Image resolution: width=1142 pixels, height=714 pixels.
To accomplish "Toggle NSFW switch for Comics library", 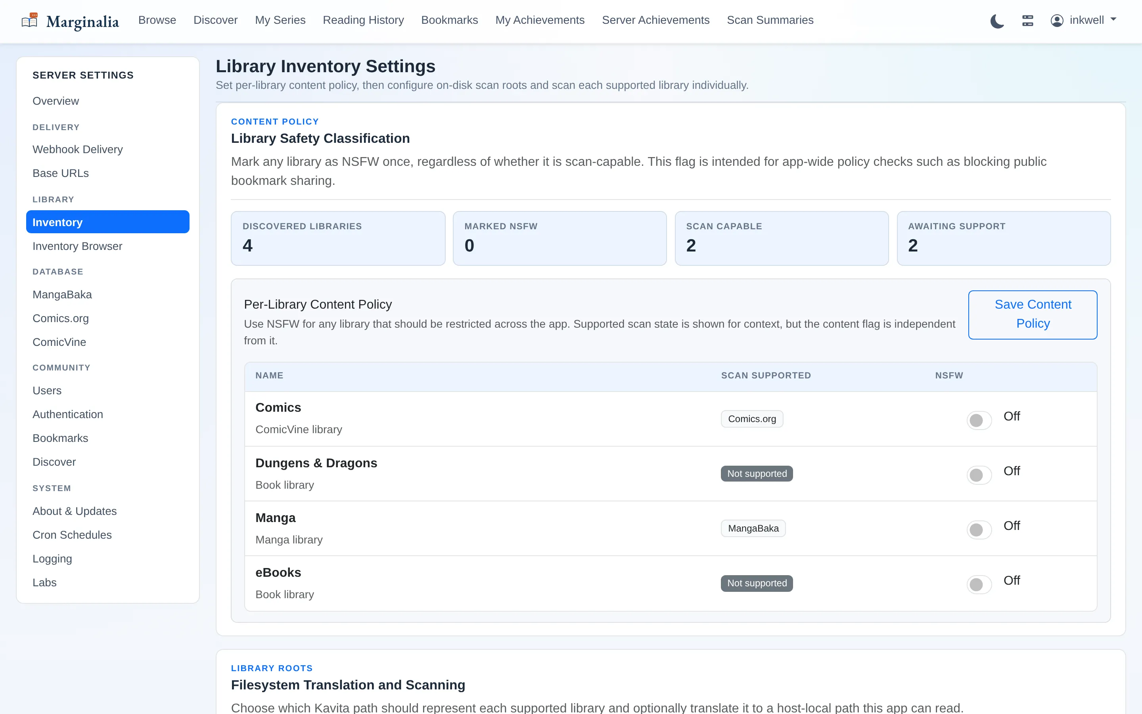I will point(979,420).
